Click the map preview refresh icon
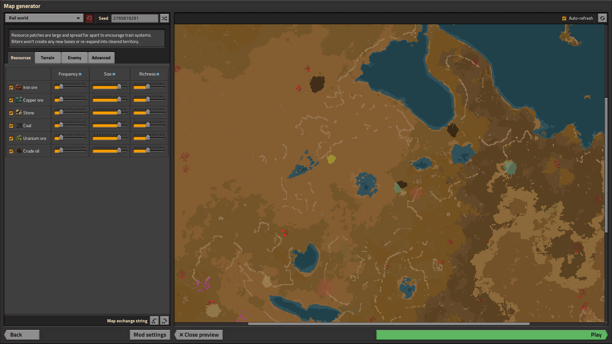The width and height of the screenshot is (612, 344). (602, 18)
